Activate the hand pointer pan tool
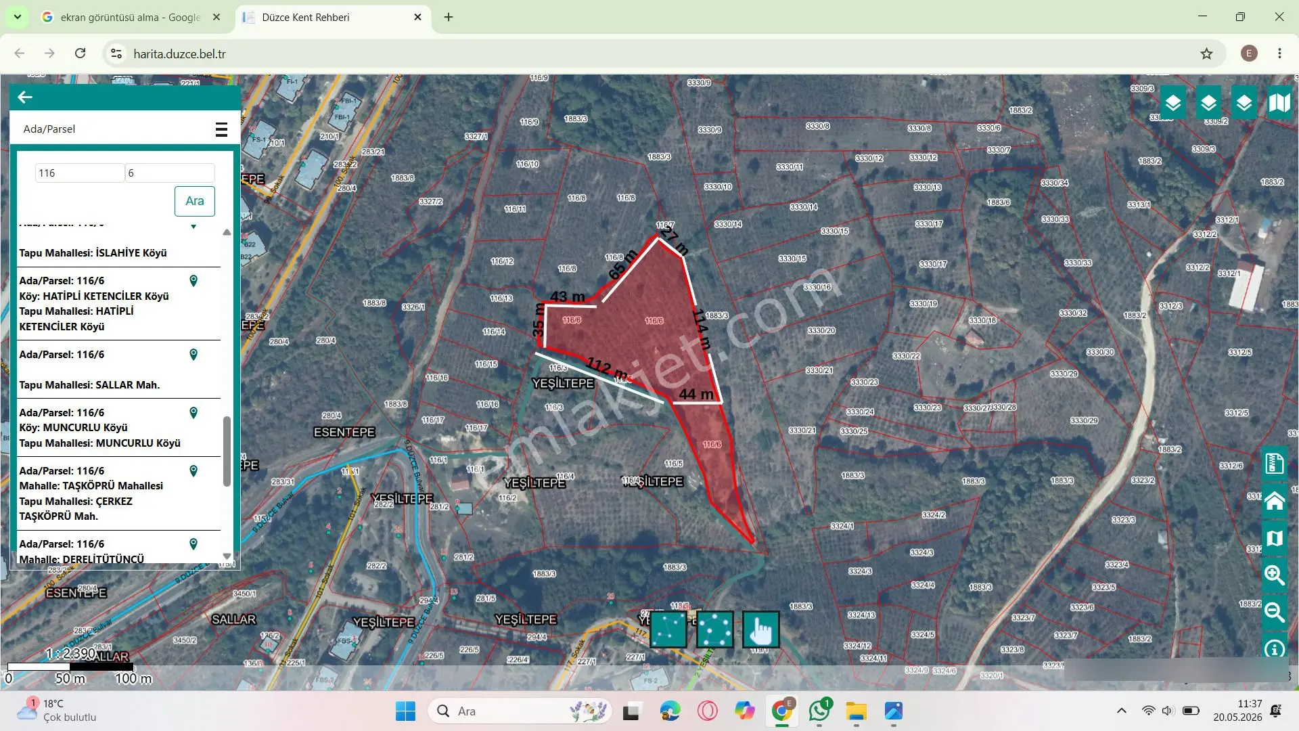The width and height of the screenshot is (1299, 731). coord(760,629)
